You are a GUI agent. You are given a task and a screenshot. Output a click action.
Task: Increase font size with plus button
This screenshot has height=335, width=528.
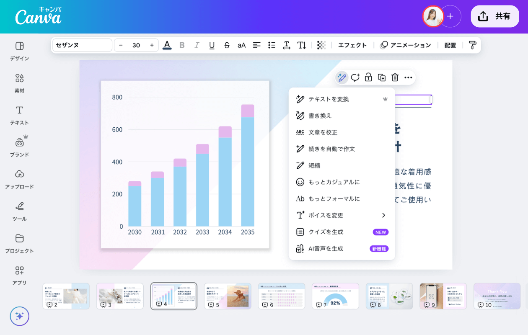pos(152,45)
